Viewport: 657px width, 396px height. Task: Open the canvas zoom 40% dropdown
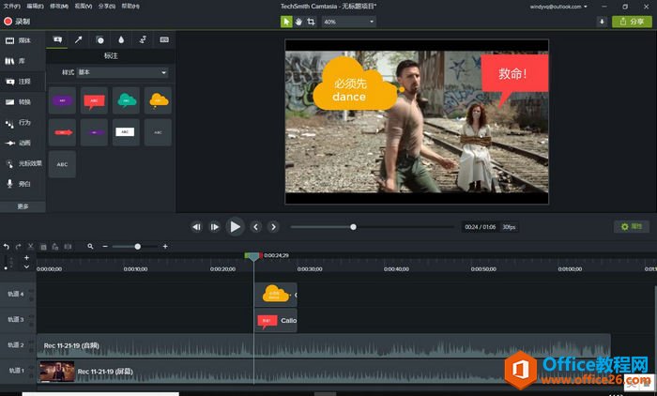click(x=349, y=21)
